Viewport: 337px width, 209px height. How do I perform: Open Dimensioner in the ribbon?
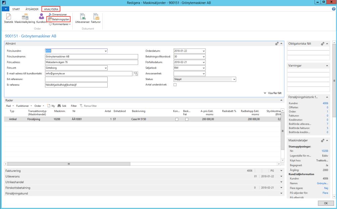coord(58,14)
